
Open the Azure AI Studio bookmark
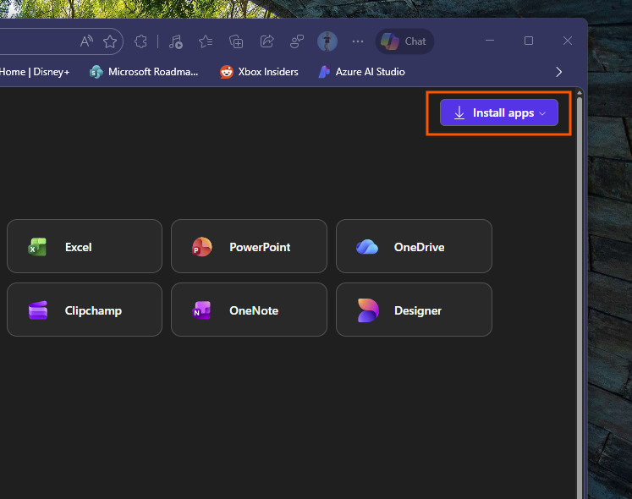click(361, 72)
